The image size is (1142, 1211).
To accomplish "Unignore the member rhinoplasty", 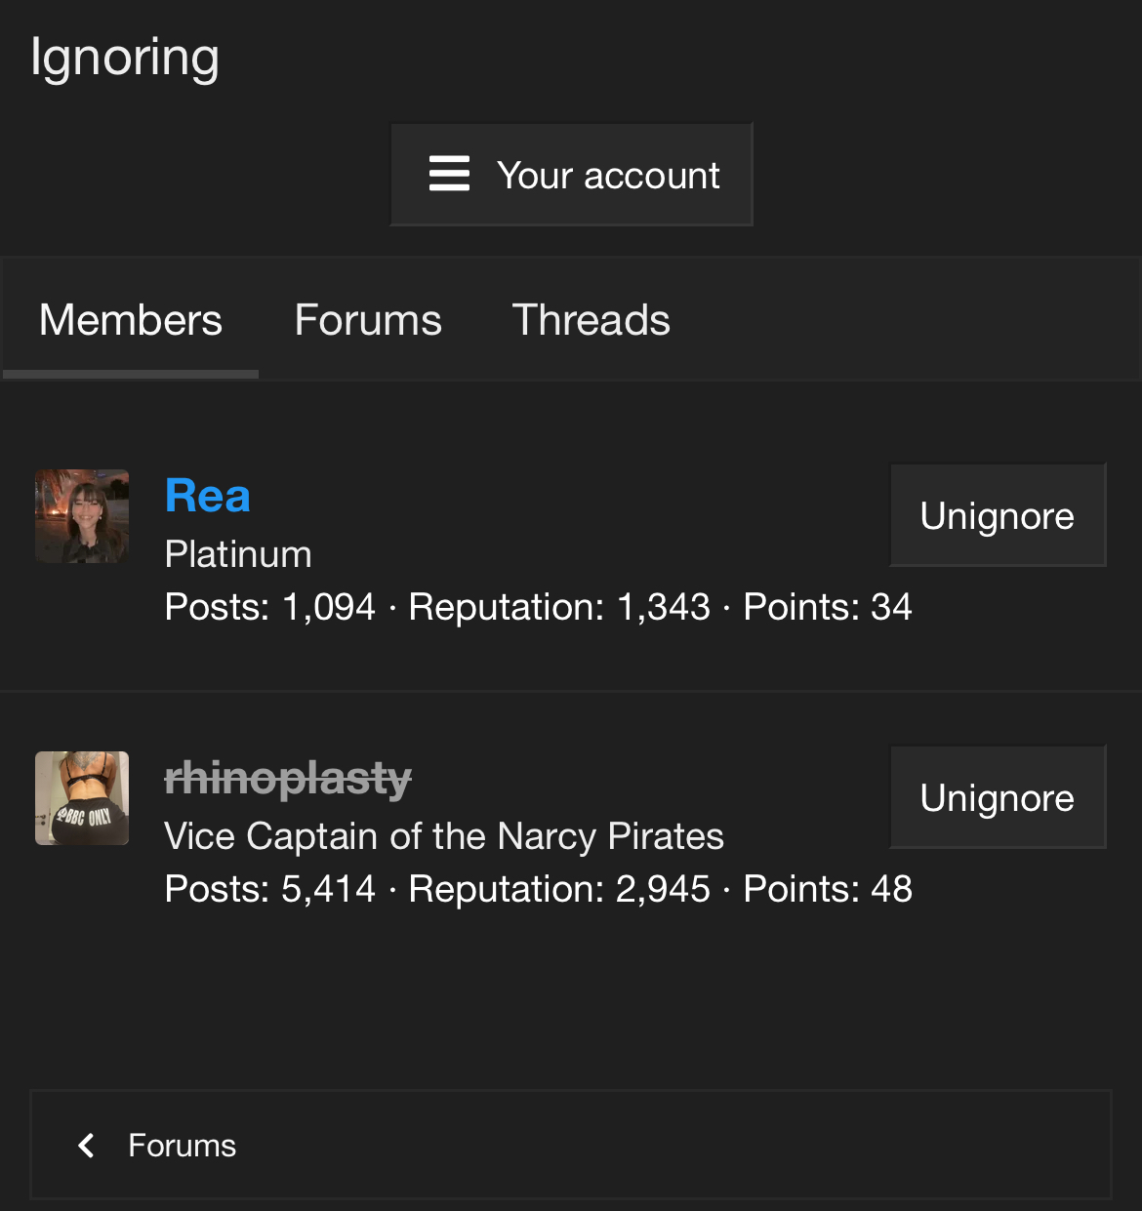I will pos(997,797).
